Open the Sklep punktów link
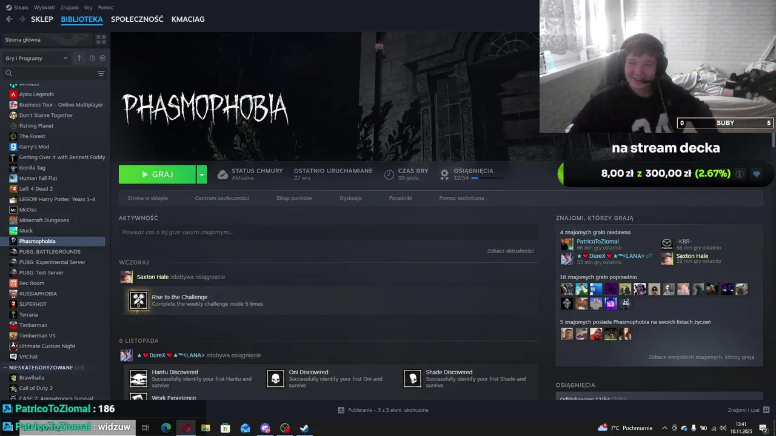 [x=294, y=198]
